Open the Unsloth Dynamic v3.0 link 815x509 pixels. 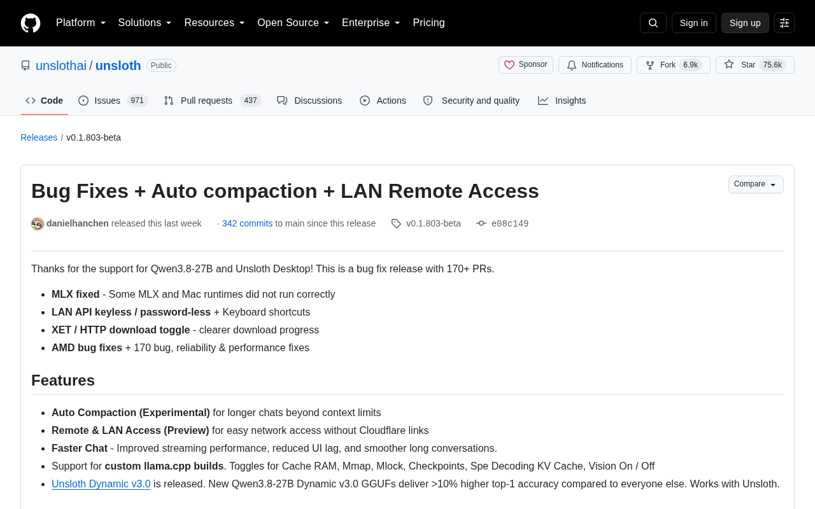(101, 484)
